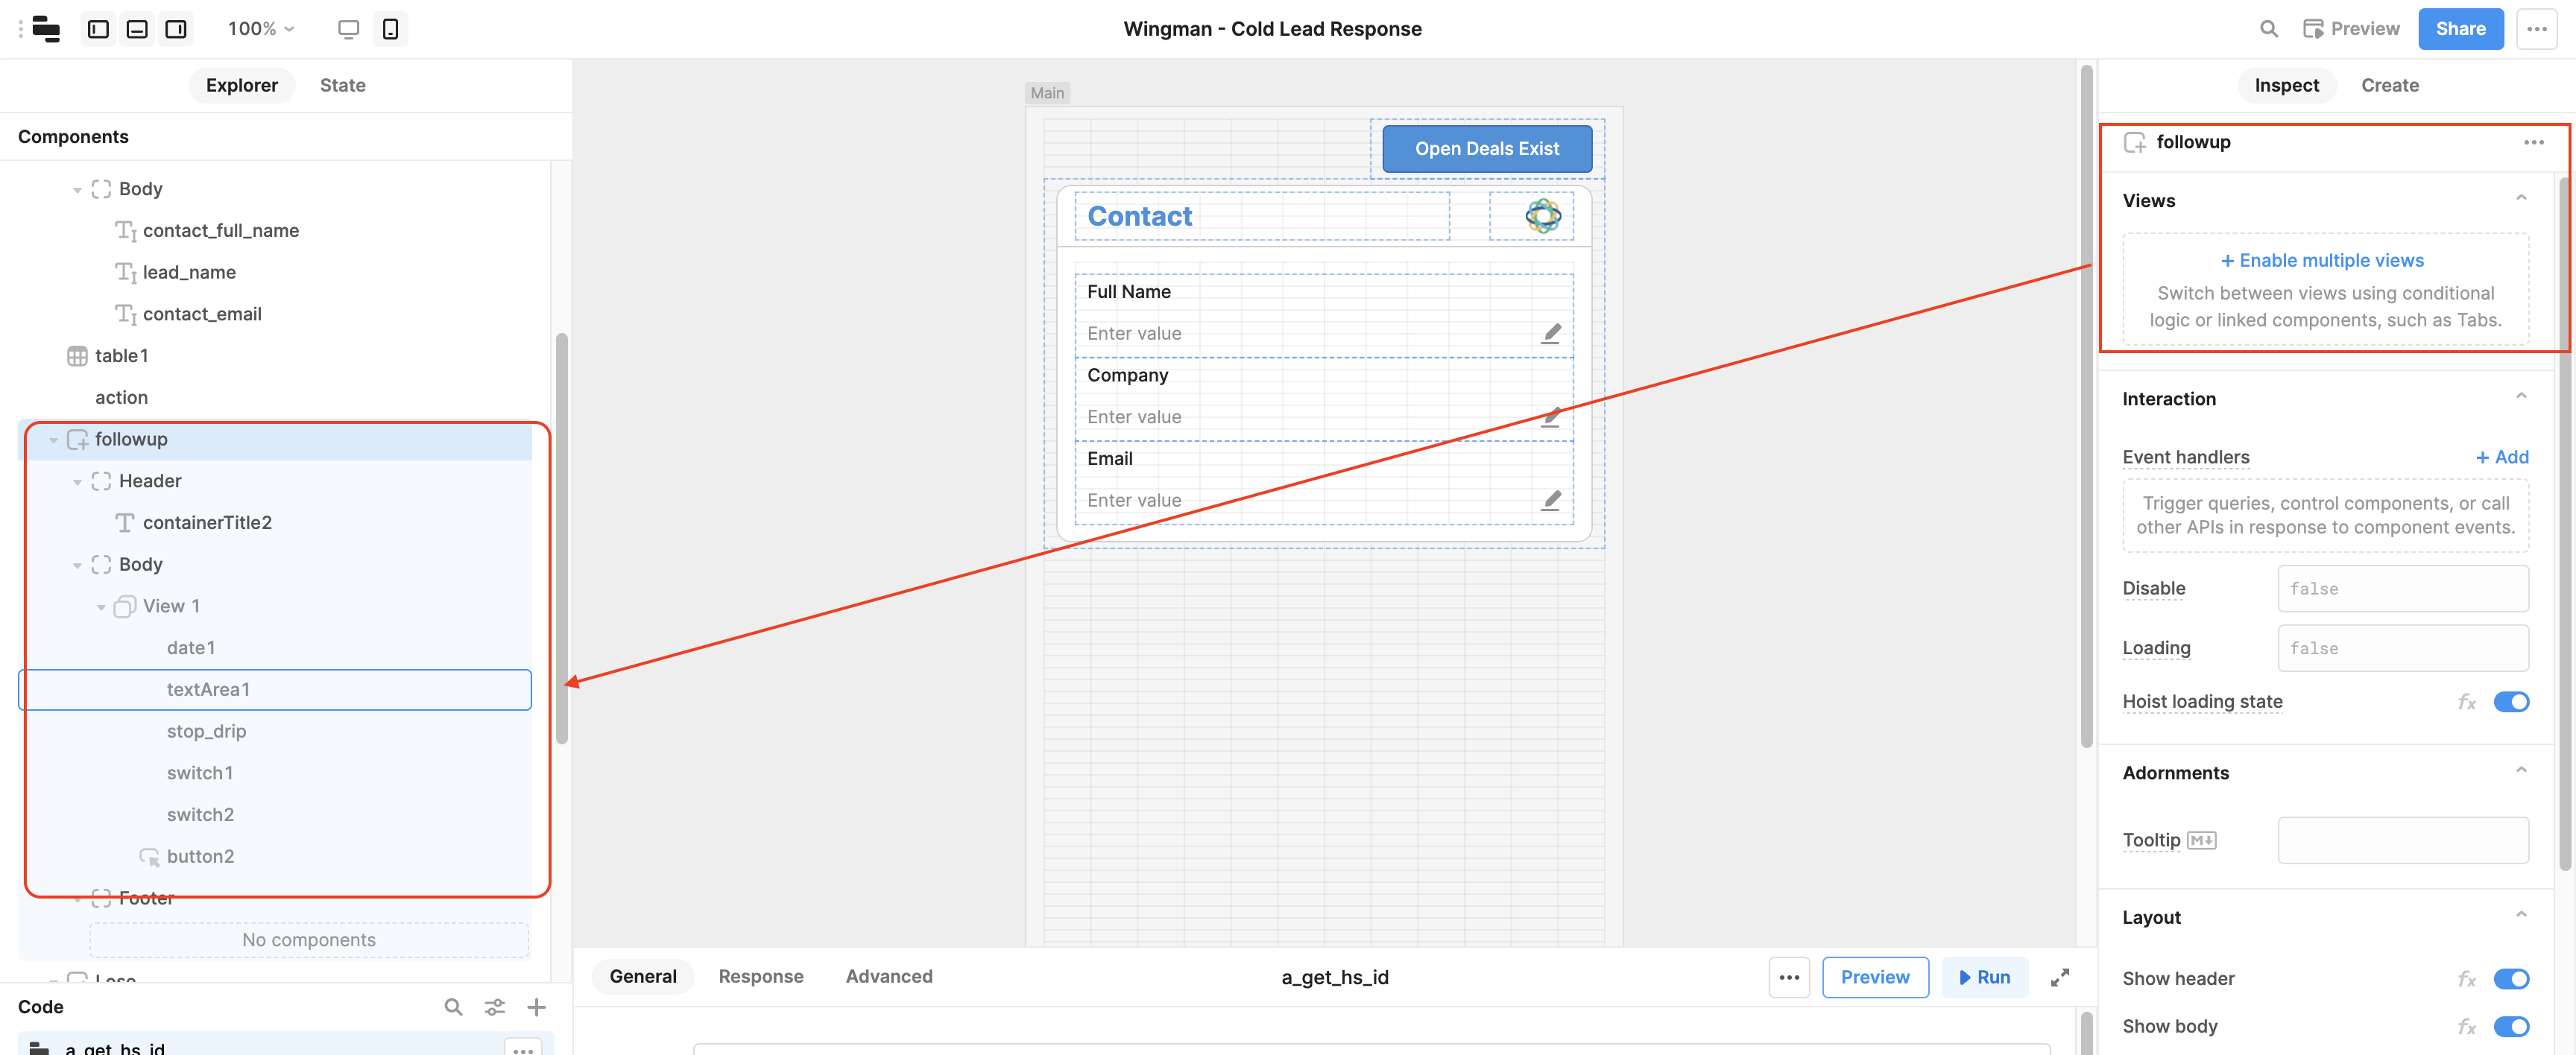Open search in top toolbar

pyautogui.click(x=2269, y=29)
